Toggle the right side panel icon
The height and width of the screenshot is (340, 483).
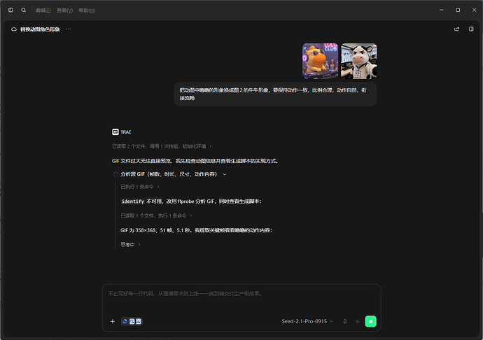pos(471,29)
